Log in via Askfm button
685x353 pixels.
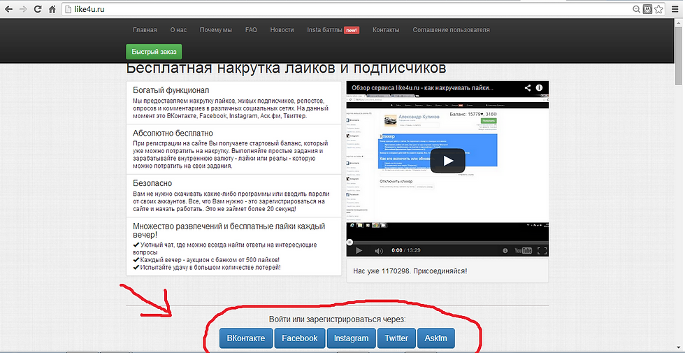tap(436, 338)
